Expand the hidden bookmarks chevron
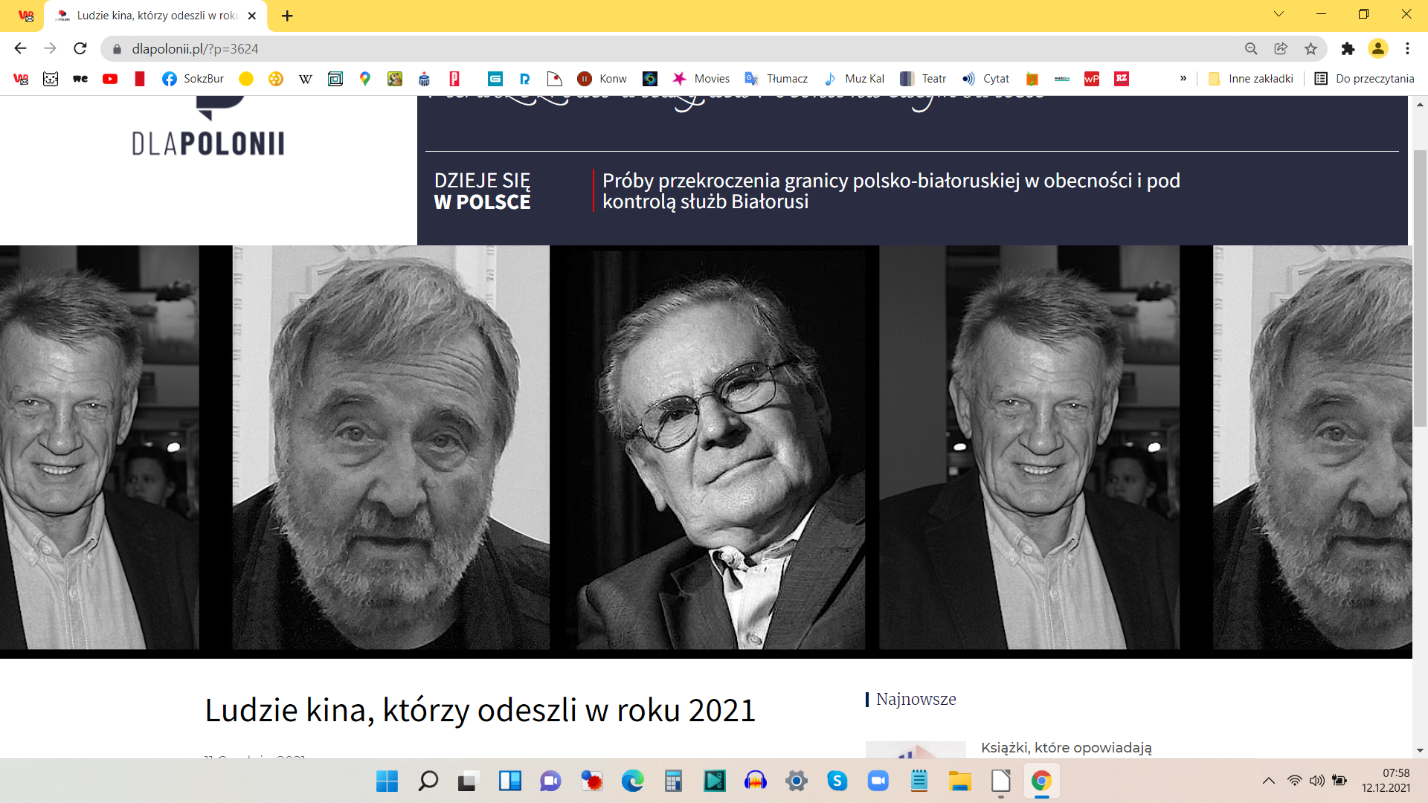This screenshot has height=803, width=1428. tap(1183, 79)
